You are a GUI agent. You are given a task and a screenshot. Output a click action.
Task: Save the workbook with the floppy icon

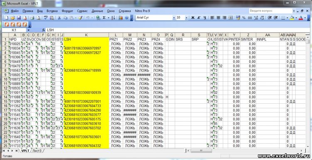pos(19,18)
